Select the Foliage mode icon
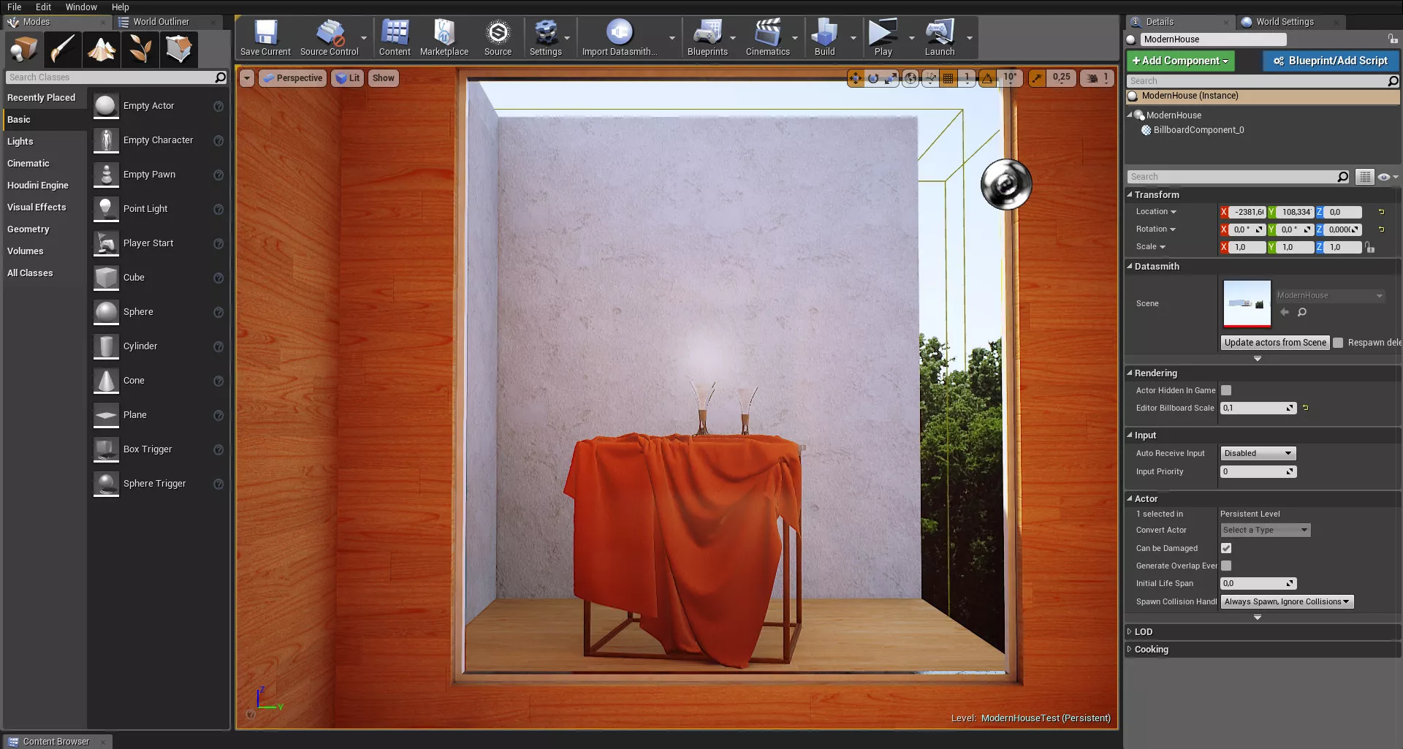 coord(140,50)
